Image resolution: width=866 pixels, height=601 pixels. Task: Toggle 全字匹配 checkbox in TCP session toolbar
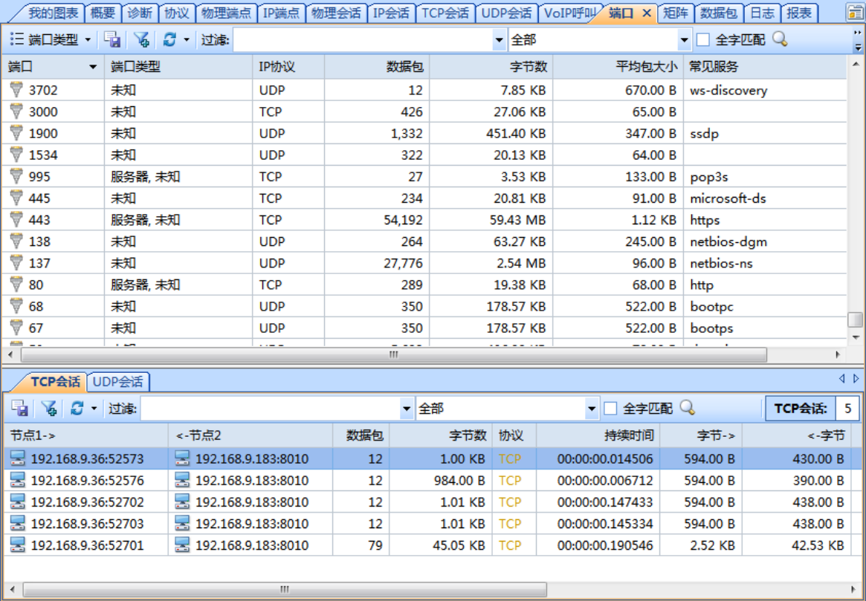610,409
